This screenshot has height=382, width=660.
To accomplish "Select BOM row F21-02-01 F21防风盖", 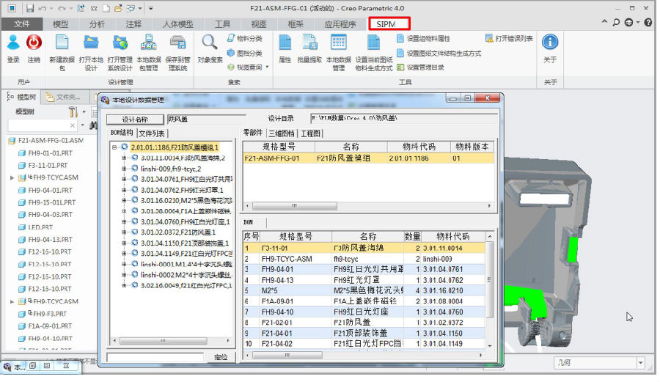I will [x=364, y=323].
